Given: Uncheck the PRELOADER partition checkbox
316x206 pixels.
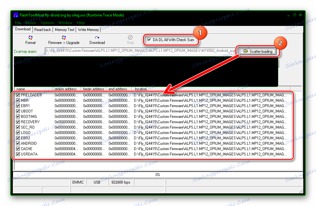Looking at the screenshot, I should pyautogui.click(x=18, y=95).
